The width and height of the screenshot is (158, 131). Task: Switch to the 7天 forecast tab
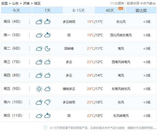[x=47, y=10]
